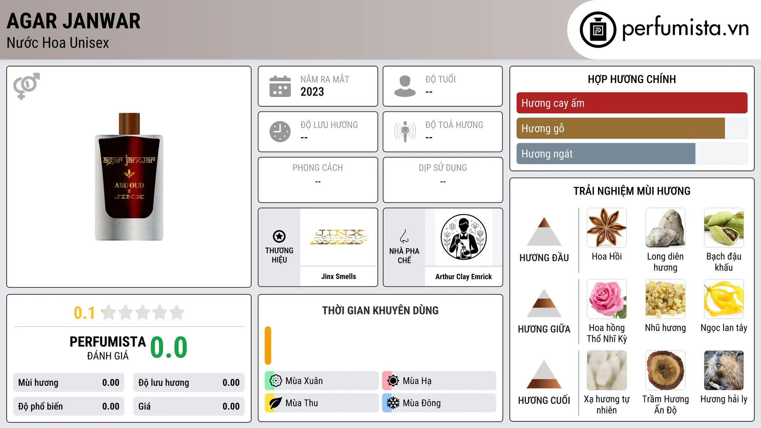Select the Xạ hương tự nhiên musk image
This screenshot has width=761, height=428.
coord(607,370)
